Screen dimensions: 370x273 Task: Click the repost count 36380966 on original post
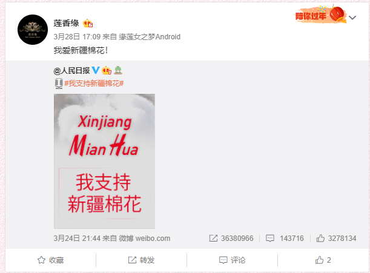pos(231,238)
